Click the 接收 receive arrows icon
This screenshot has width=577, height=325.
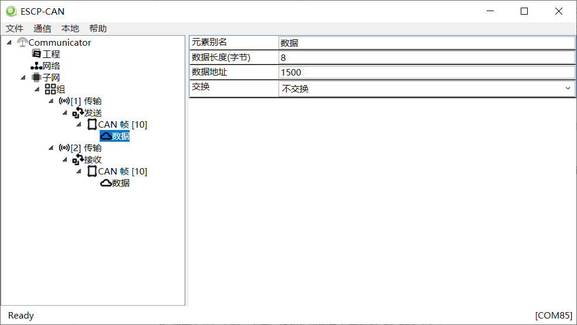(x=78, y=159)
